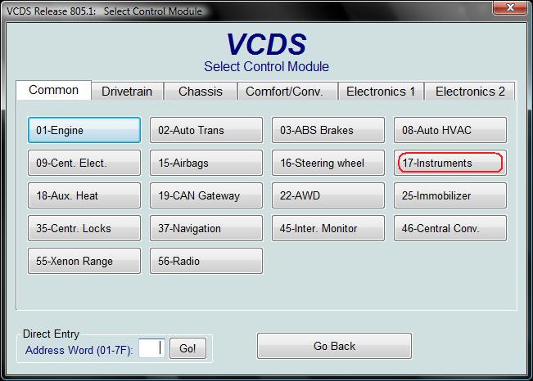Select the 46-Central Conv. module
533x381 pixels.
[x=450, y=228]
